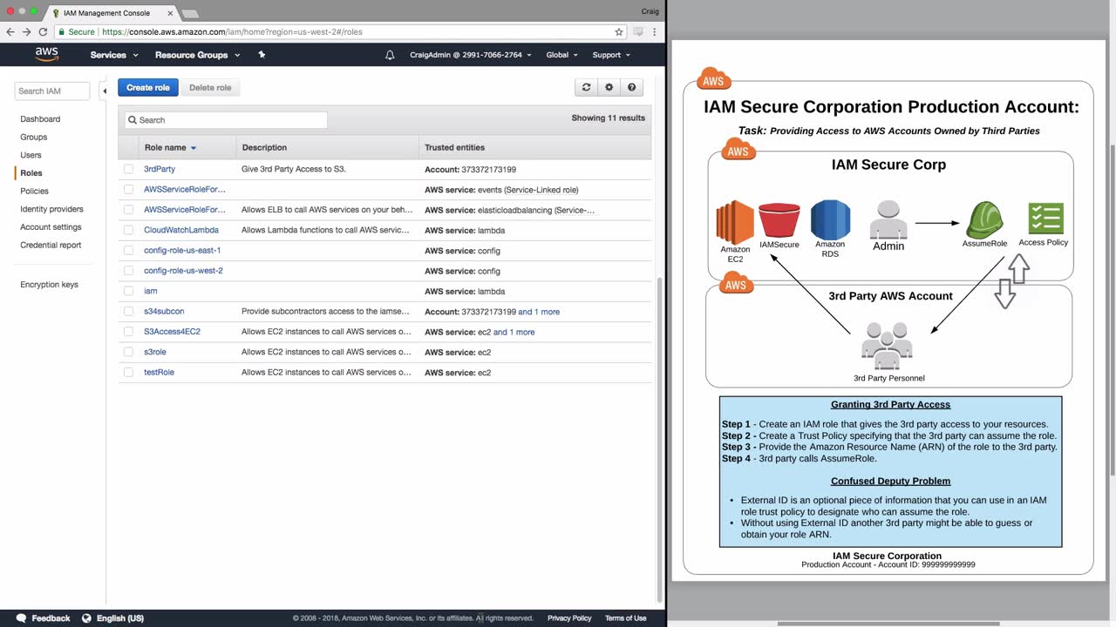Check the config-role-us-east-1 row checkbox

pyautogui.click(x=129, y=251)
